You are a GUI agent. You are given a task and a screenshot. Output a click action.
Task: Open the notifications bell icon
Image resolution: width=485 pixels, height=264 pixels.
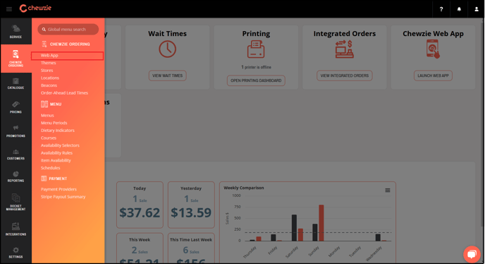[x=459, y=9]
